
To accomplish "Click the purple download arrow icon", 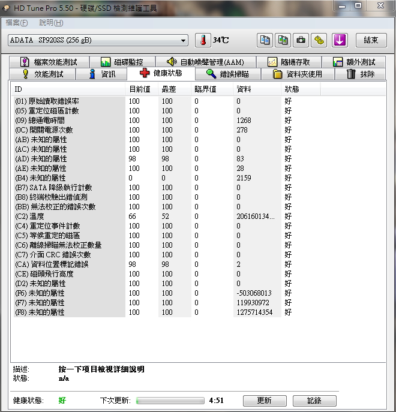I will point(340,40).
